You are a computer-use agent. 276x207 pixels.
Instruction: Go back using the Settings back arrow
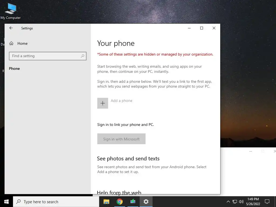[11, 28]
